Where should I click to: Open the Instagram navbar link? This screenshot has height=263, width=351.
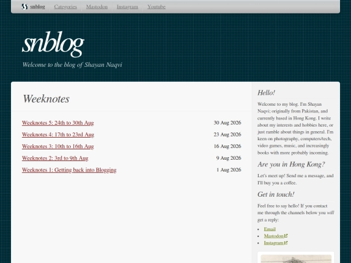(x=127, y=6)
